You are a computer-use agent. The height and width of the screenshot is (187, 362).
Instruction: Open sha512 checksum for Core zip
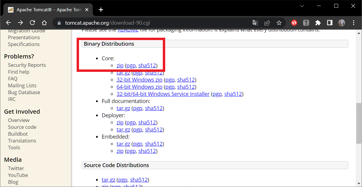click(147, 66)
